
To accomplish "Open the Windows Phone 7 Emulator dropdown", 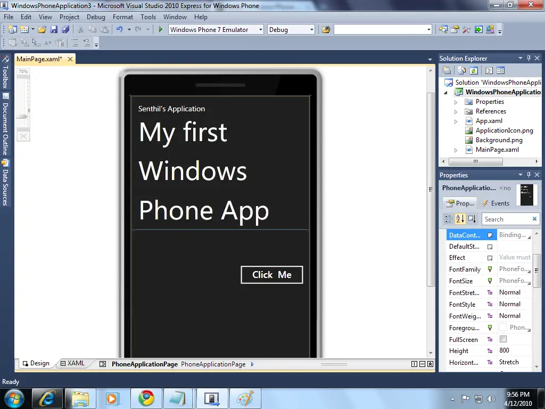I will [x=260, y=30].
